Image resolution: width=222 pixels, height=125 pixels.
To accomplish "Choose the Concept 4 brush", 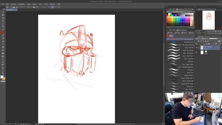I will (180, 70).
